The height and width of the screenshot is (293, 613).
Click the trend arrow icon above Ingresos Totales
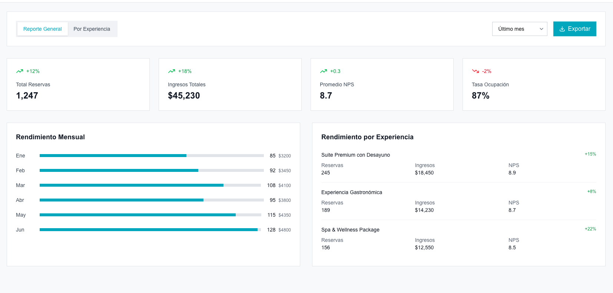[x=172, y=71]
